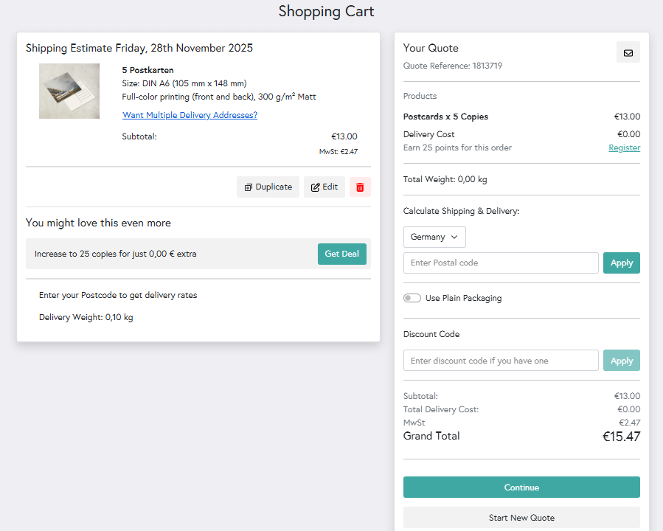
Task: Click Want Multiple Delivery Addresses link
Action: click(x=190, y=115)
